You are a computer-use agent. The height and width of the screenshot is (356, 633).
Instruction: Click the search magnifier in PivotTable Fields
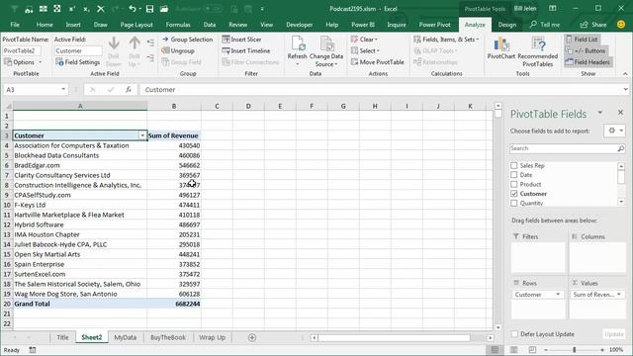[620, 148]
